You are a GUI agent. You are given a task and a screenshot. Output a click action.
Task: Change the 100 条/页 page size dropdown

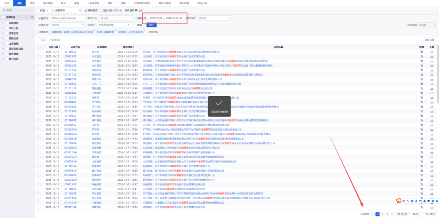pos(402,214)
